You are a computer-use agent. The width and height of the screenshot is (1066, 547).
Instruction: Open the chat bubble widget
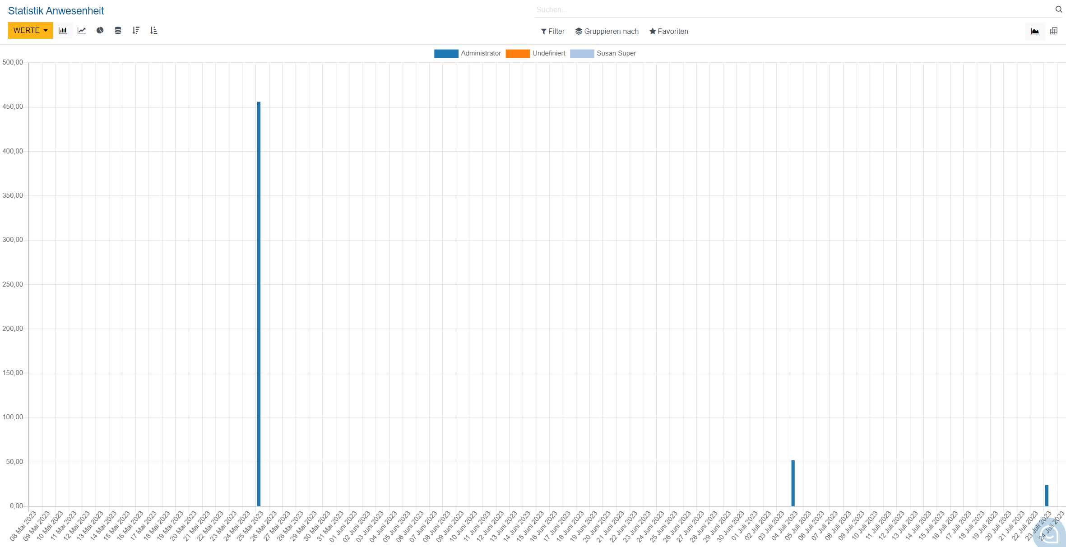[x=1050, y=534]
